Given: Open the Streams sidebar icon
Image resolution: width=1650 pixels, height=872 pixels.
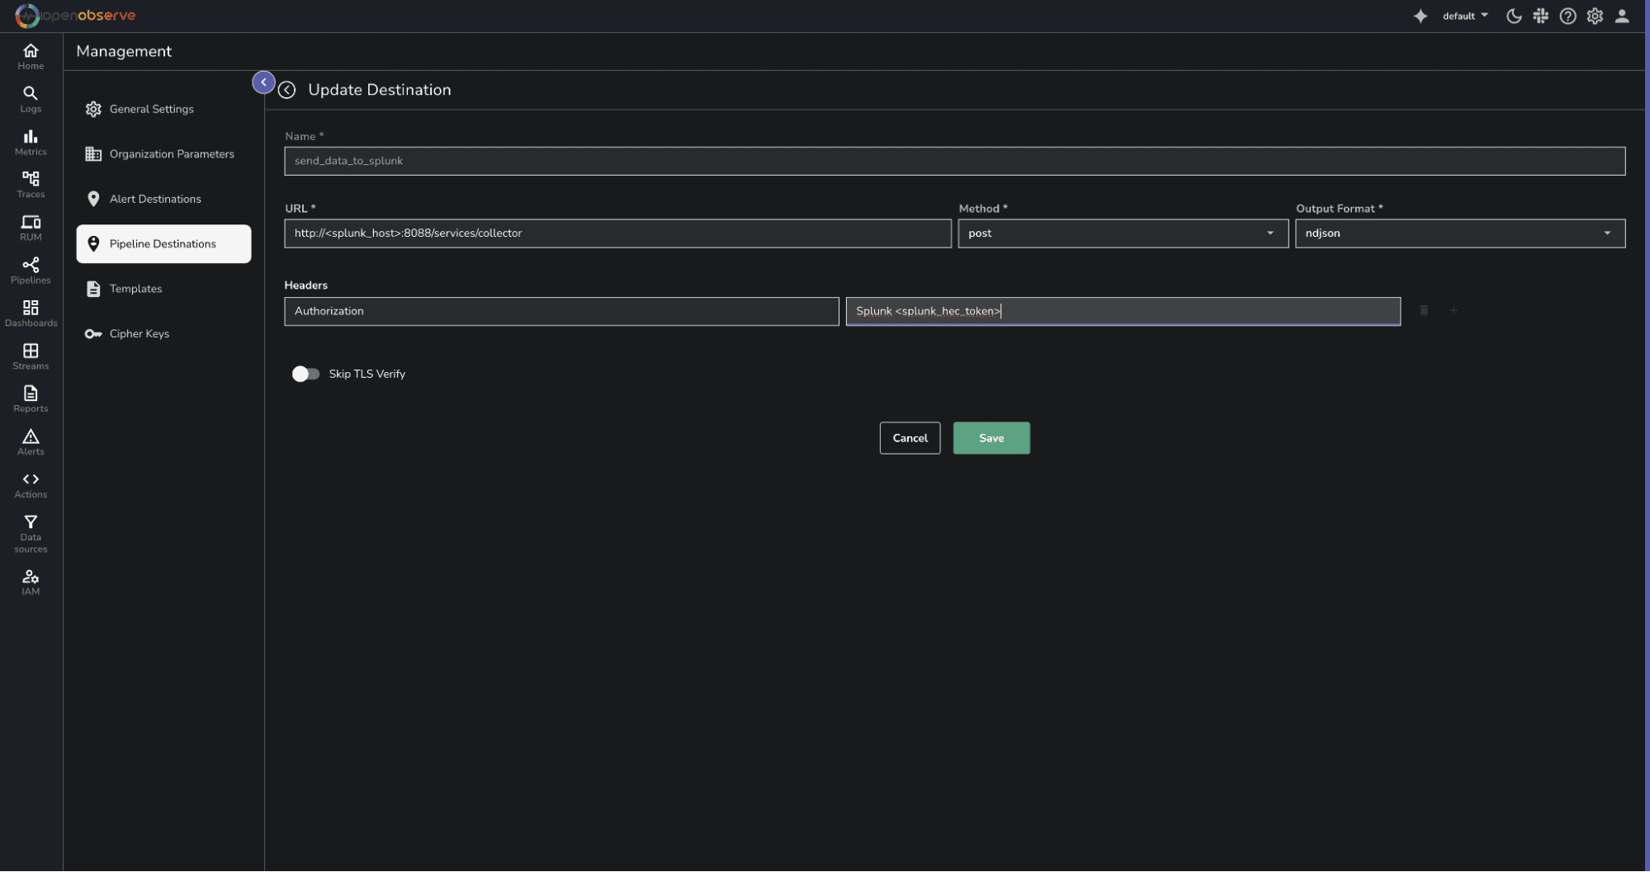Looking at the screenshot, I should coord(31,356).
